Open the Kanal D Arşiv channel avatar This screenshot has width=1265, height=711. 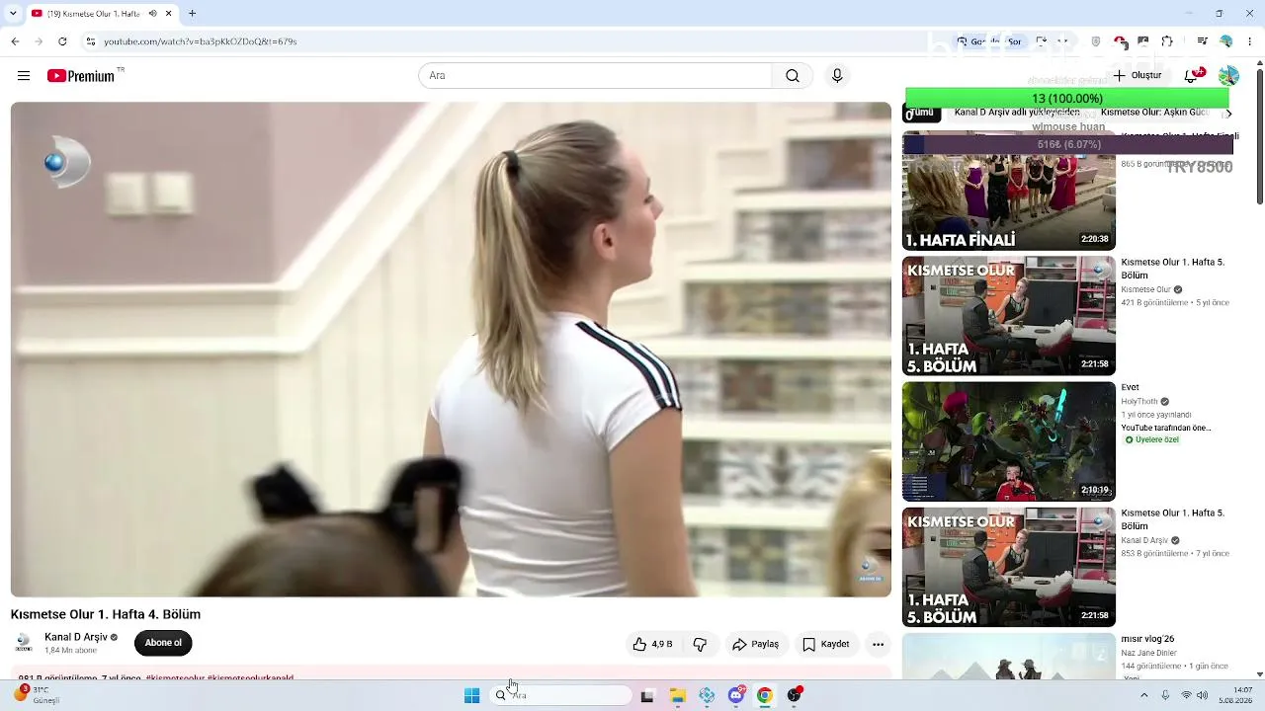coord(24,643)
